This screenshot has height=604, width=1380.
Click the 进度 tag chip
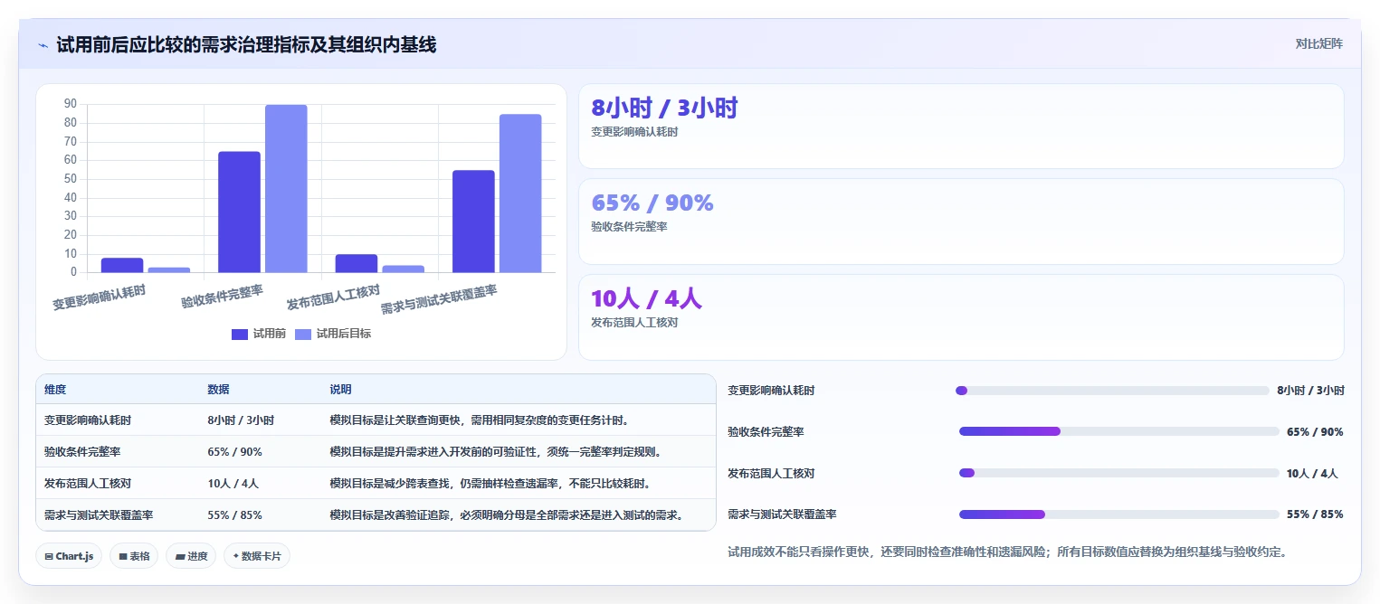(191, 556)
